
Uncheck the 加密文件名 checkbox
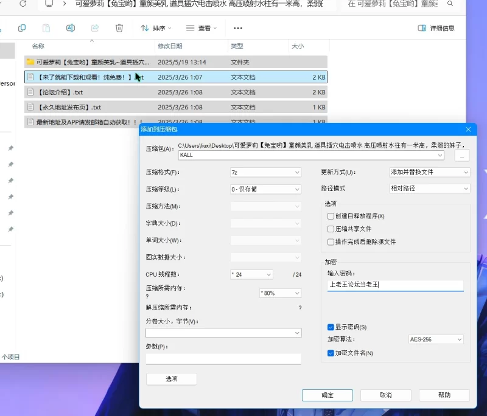(x=331, y=353)
